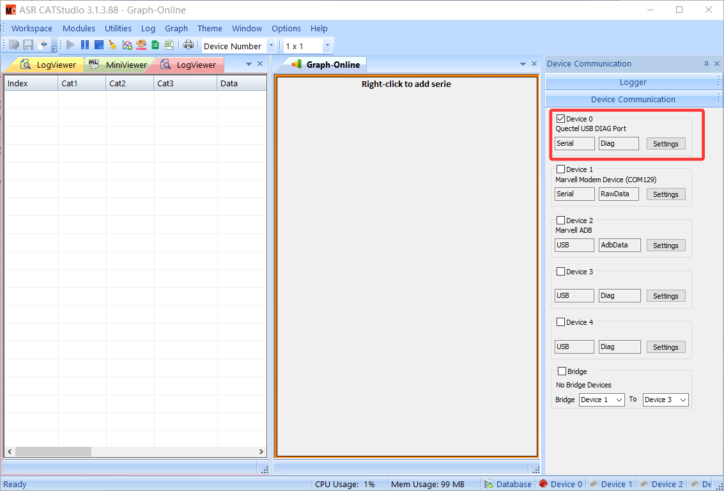Open the Window menu
Screen dimensions: 724x491
[247, 28]
